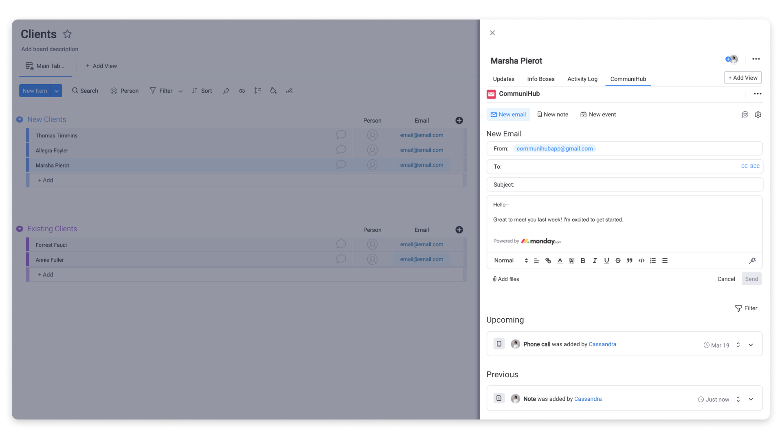Collapse the New Clients group

tap(19, 120)
